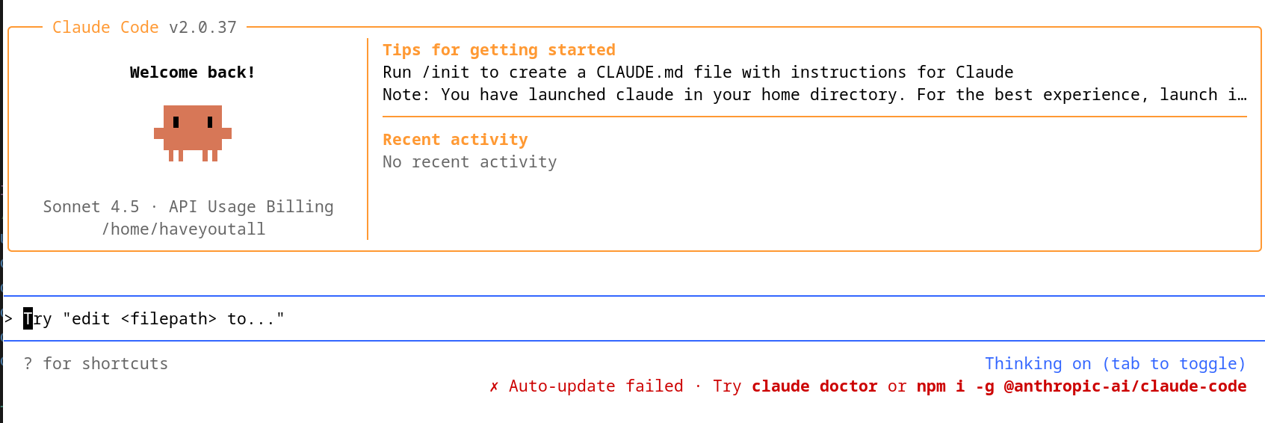Click the question mark shortcuts hint

pos(96,364)
